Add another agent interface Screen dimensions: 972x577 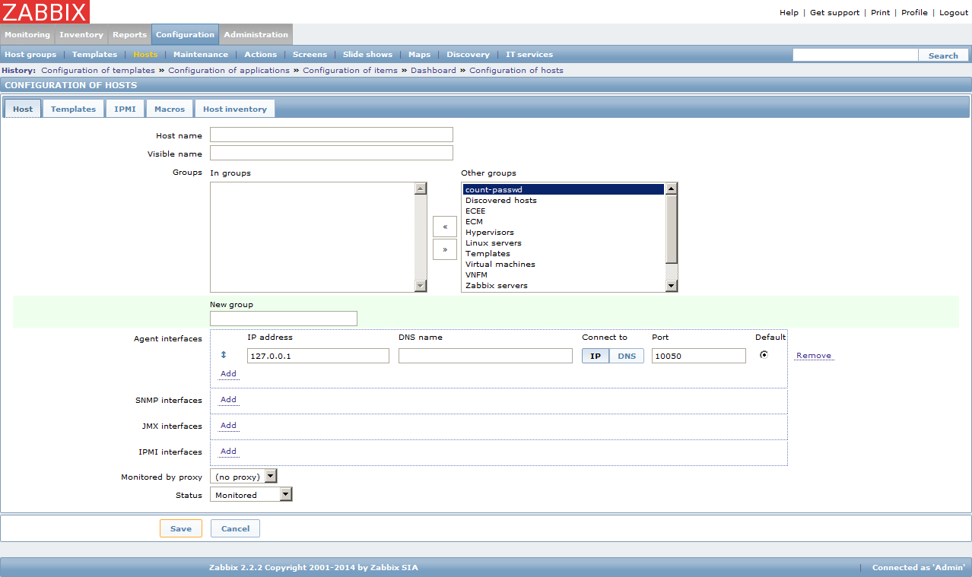point(228,374)
